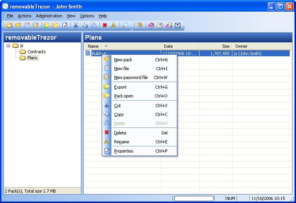Click the Owner column header
Screen dimensions: 296x203
point(261,46)
